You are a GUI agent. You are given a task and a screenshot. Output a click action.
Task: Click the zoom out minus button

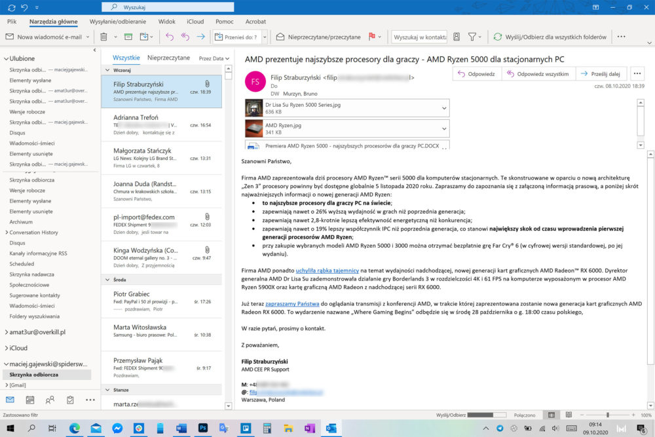582,415
